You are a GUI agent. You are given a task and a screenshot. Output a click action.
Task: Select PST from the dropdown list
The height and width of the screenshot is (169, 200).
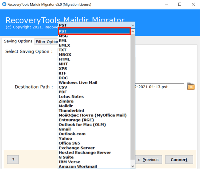[94, 31]
